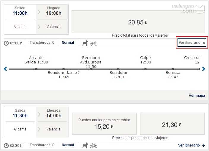
Task: Click the Calpe 12:30 stop marker
Action: [145, 69]
